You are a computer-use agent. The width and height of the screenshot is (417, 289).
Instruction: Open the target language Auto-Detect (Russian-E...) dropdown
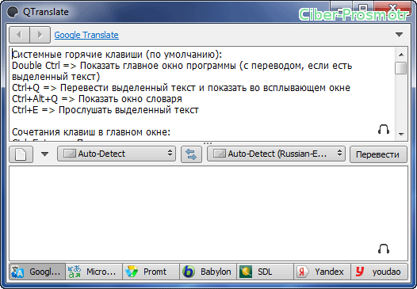[276, 154]
